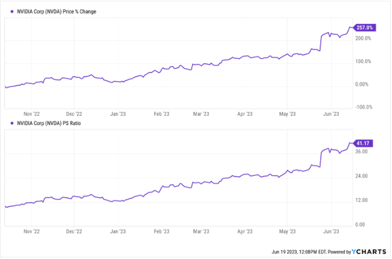Image resolution: width=392 pixels, height=259 pixels.
Task: Select Jan '23 on the top chart axis
Action: [x=116, y=114]
